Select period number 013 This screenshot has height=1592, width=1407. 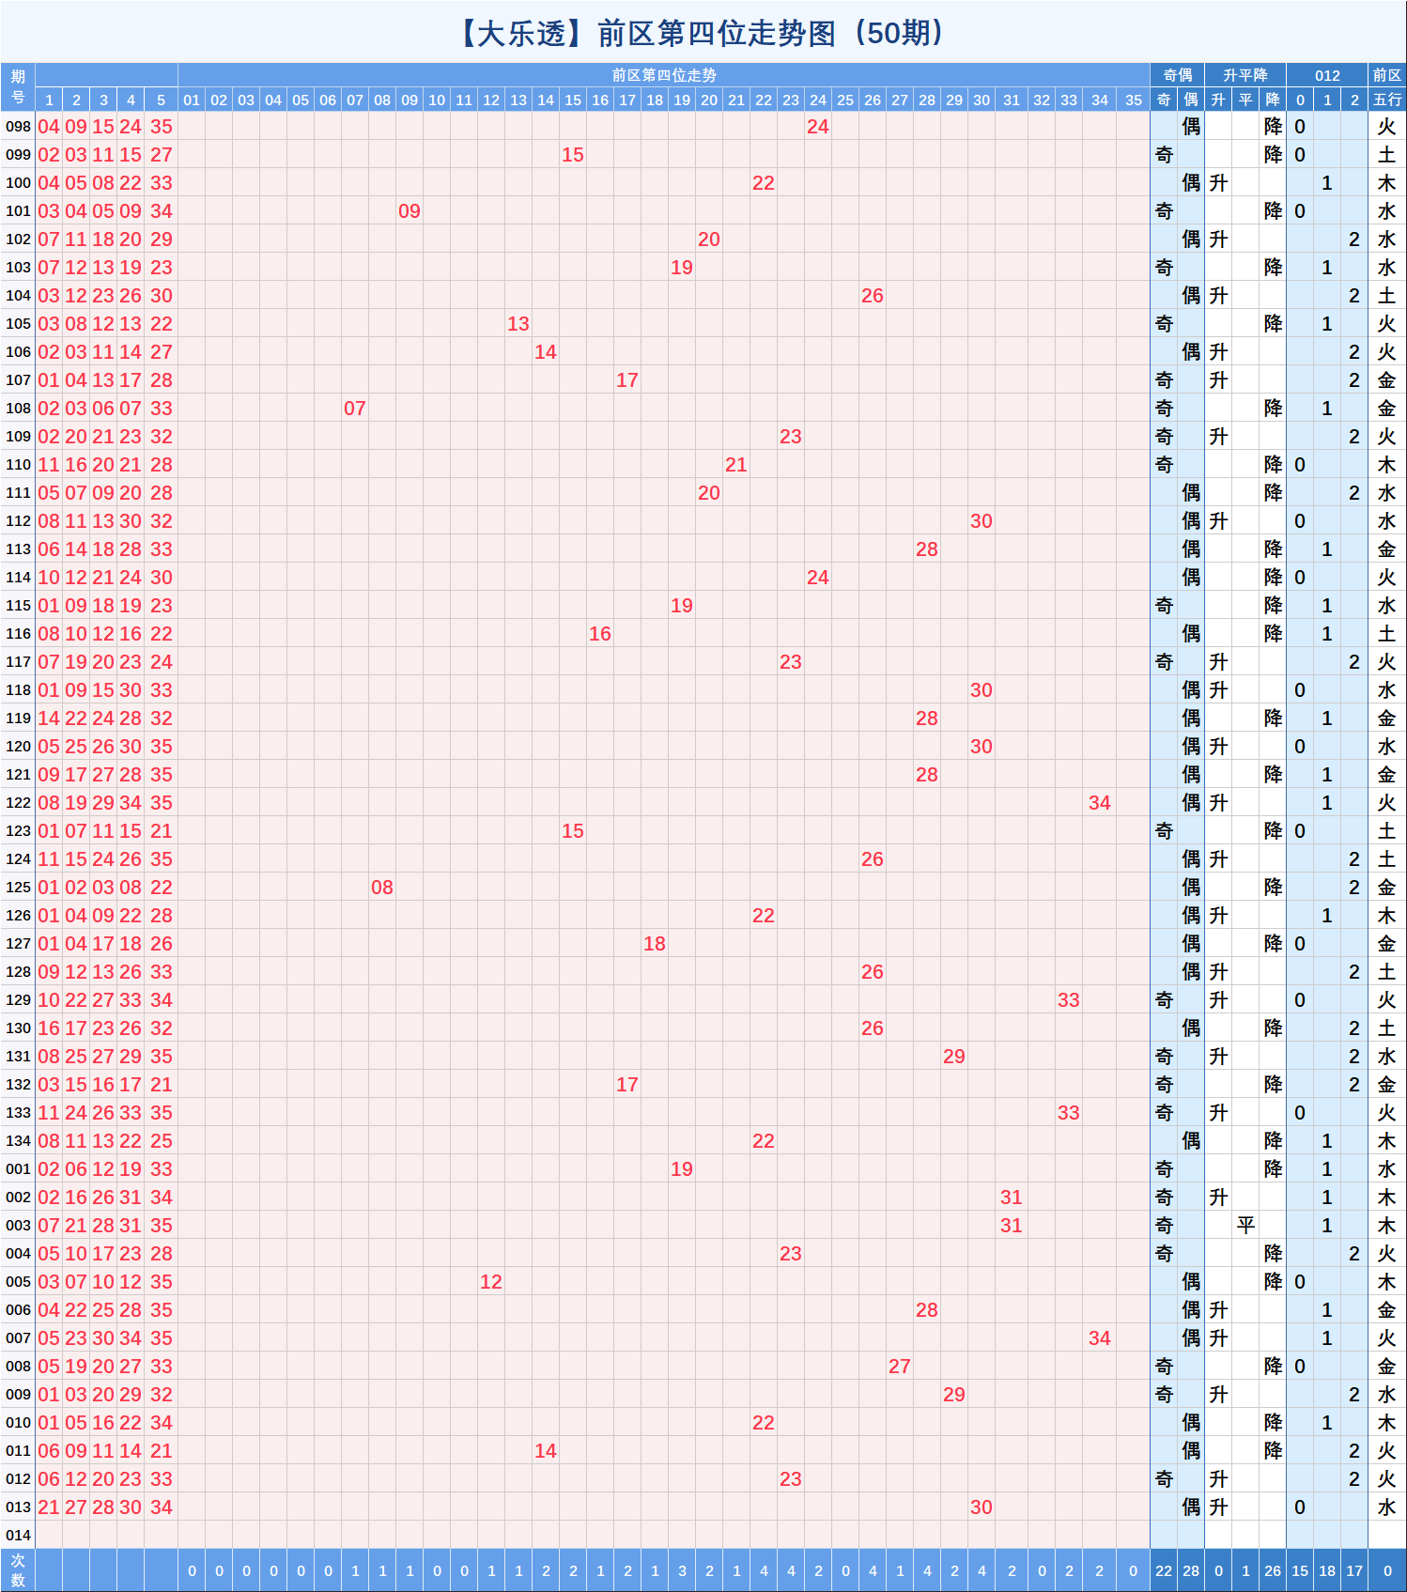pos(18,1507)
